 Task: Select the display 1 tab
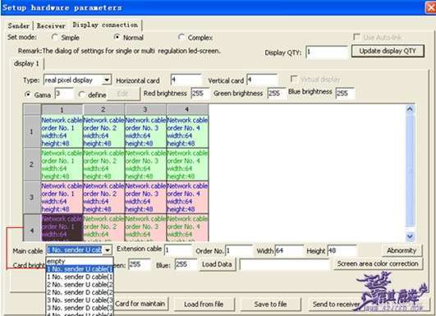pyautogui.click(x=27, y=63)
